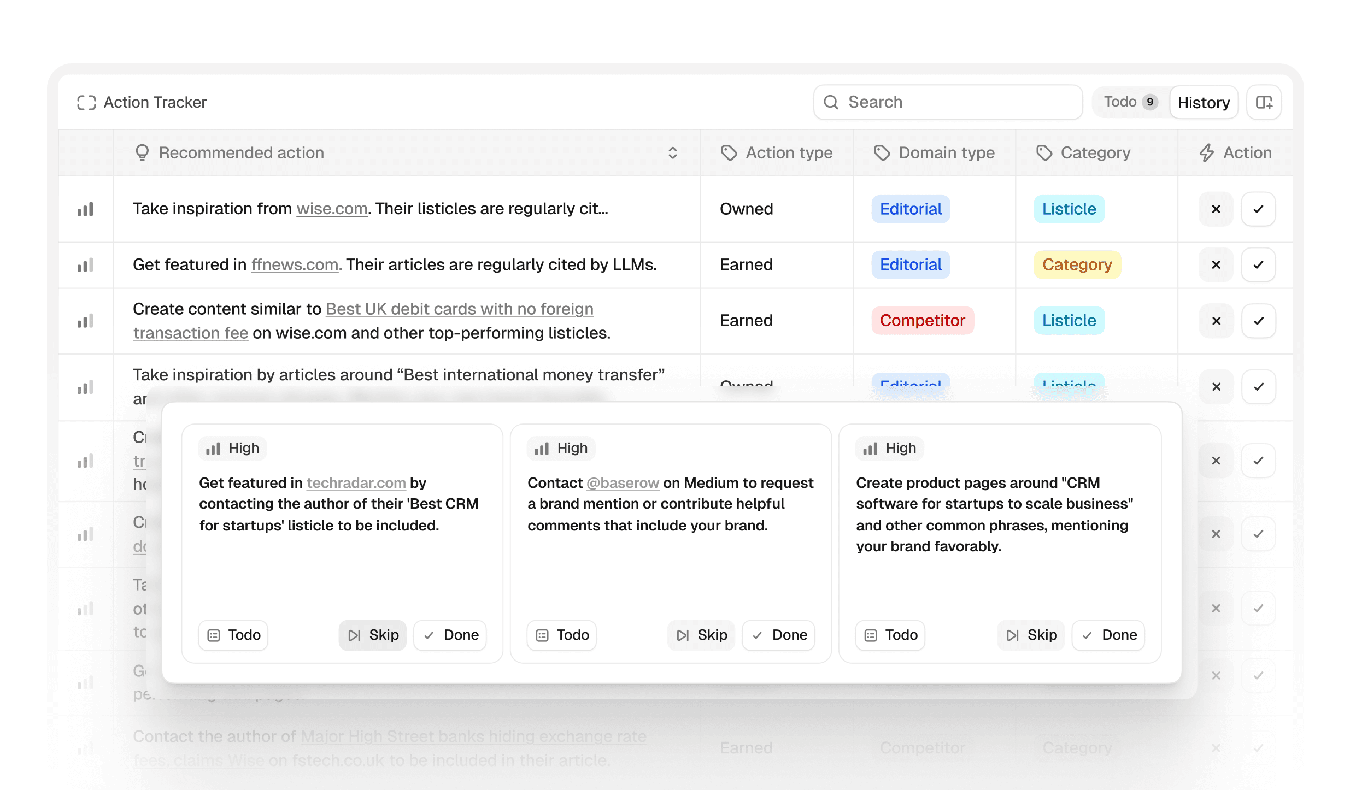
Task: Tick the checkmark for Best UK debit cards row
Action: [x=1258, y=321]
